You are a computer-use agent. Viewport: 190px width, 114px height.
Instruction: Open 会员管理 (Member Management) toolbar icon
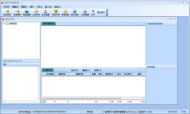point(46,13)
